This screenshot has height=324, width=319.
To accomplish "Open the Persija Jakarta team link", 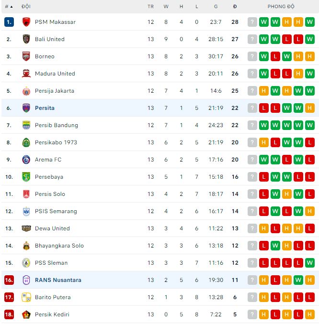I will tap(55, 91).
